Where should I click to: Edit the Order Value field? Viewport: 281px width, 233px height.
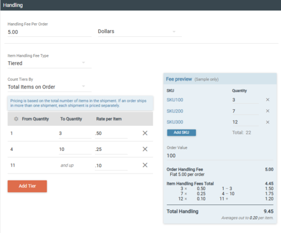coord(220,156)
